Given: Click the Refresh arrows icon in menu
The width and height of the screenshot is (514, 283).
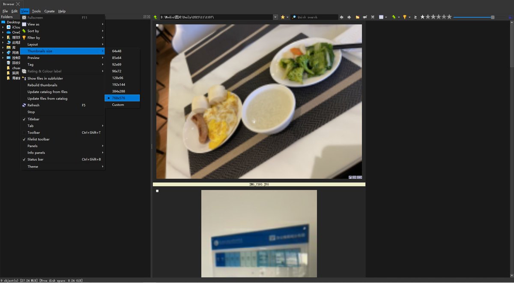Looking at the screenshot, I should (24, 105).
